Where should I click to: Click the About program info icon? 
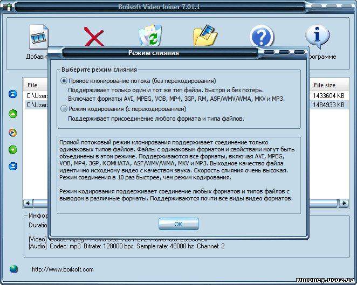point(317,37)
